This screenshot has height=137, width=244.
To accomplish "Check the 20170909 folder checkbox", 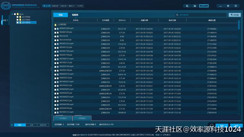I will click(x=18, y=20).
